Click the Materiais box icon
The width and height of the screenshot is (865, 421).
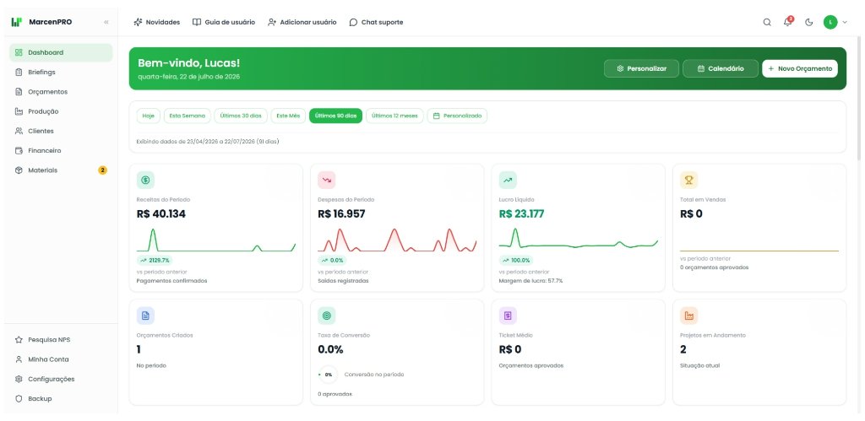[x=19, y=170]
